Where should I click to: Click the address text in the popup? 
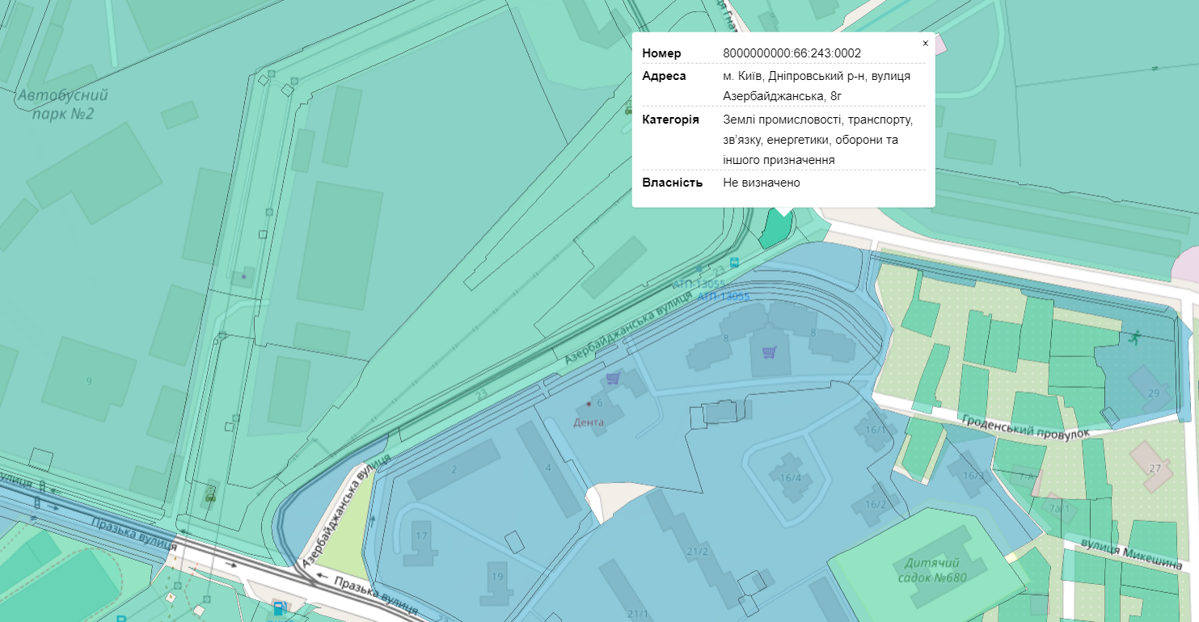[x=817, y=86]
